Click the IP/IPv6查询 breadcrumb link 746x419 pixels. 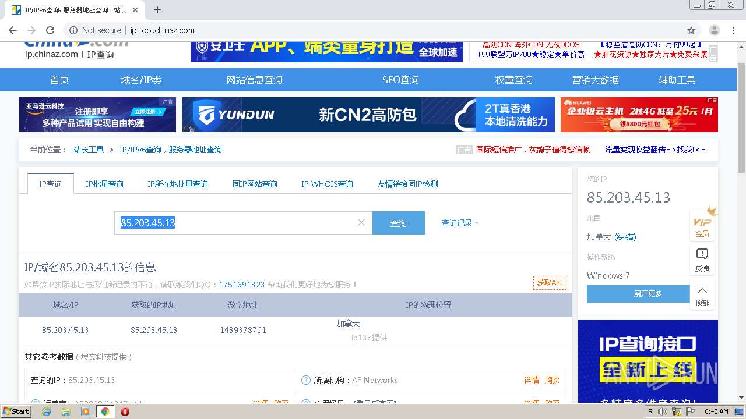(171, 150)
